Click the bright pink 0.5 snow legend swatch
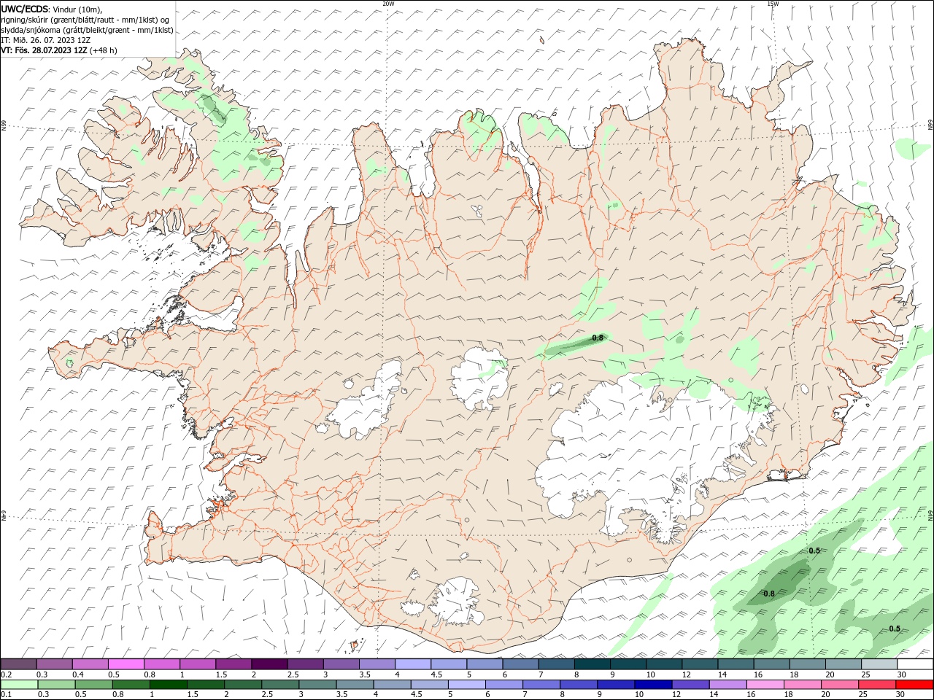Screen dimensions: 934x700 coord(126,664)
